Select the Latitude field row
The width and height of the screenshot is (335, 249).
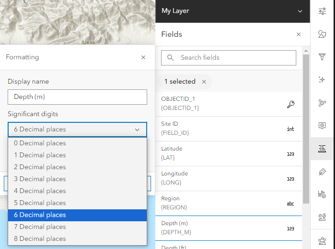click(228, 154)
